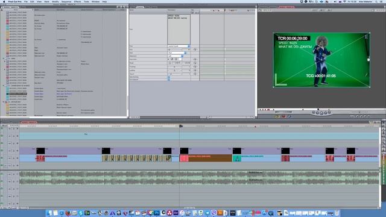
Task: Toggle visibility of the light blue second video track
Action: point(2,136)
